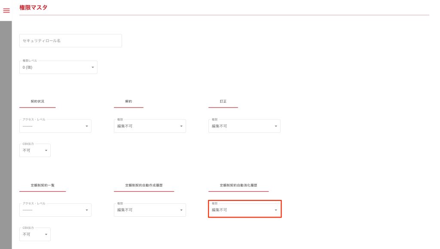
Task: Expand アクセス・レベル dropdown under 契約状況
Action: click(x=55, y=126)
